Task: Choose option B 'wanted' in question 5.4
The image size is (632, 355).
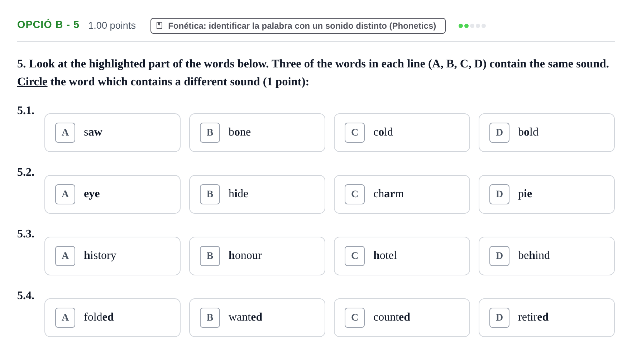Action: [257, 318]
